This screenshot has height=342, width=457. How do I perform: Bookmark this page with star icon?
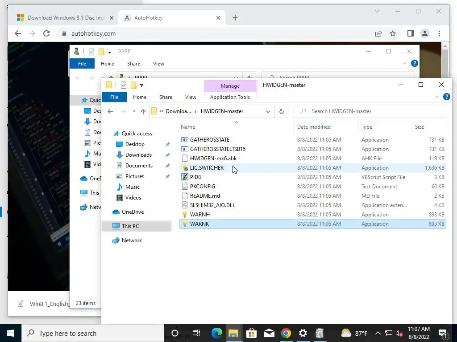[393, 33]
